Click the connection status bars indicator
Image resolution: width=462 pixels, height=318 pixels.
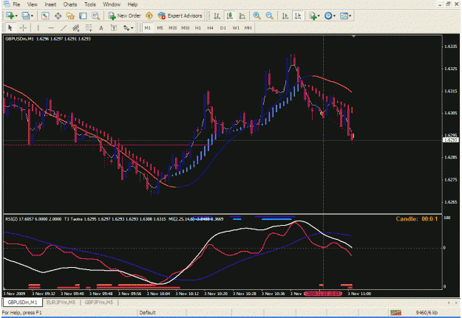[x=395, y=312]
